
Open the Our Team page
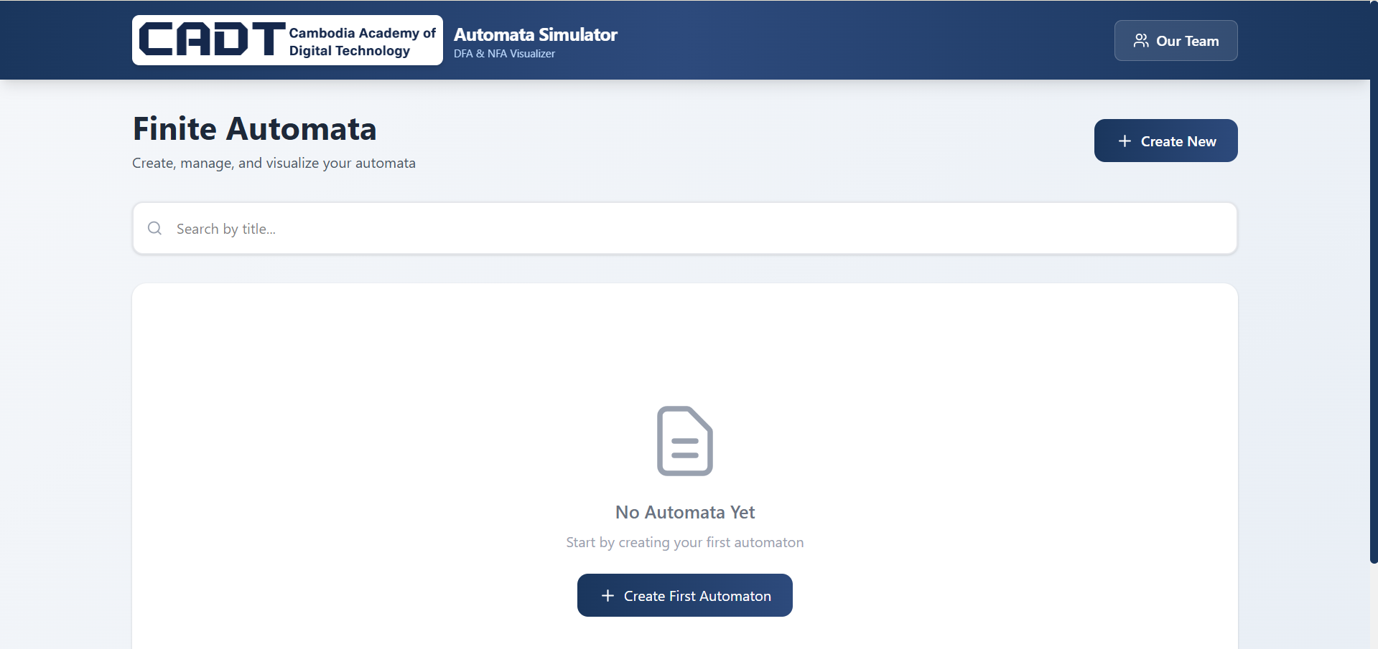[1176, 41]
